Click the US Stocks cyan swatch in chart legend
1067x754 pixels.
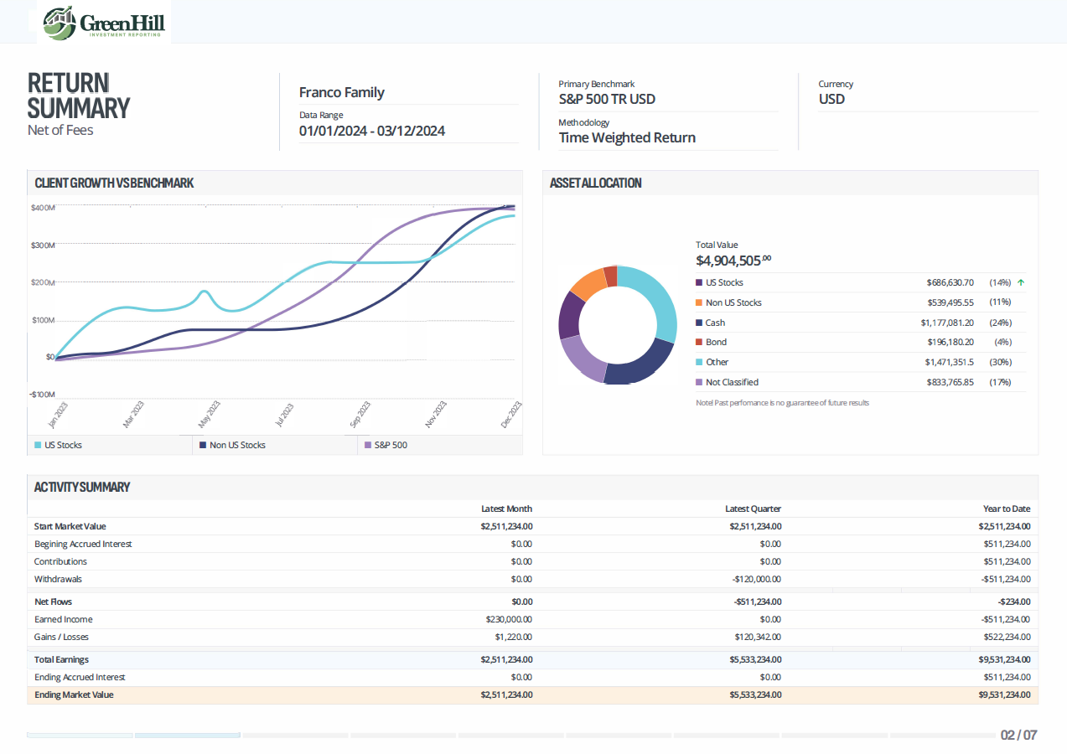[38, 445]
